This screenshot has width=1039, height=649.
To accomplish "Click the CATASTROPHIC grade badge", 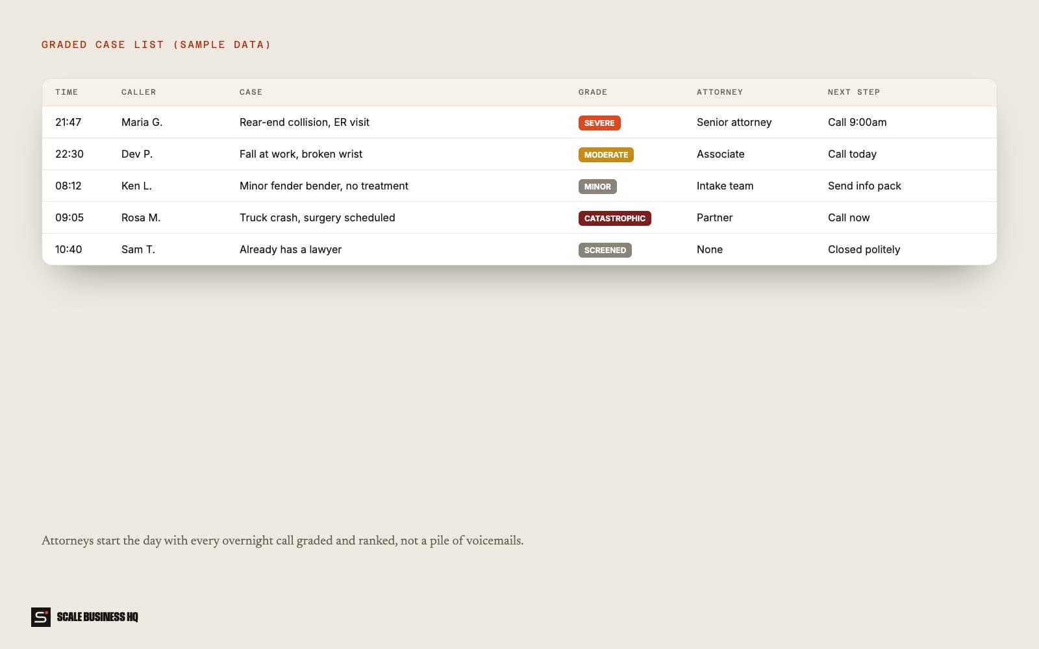I will pyautogui.click(x=615, y=218).
